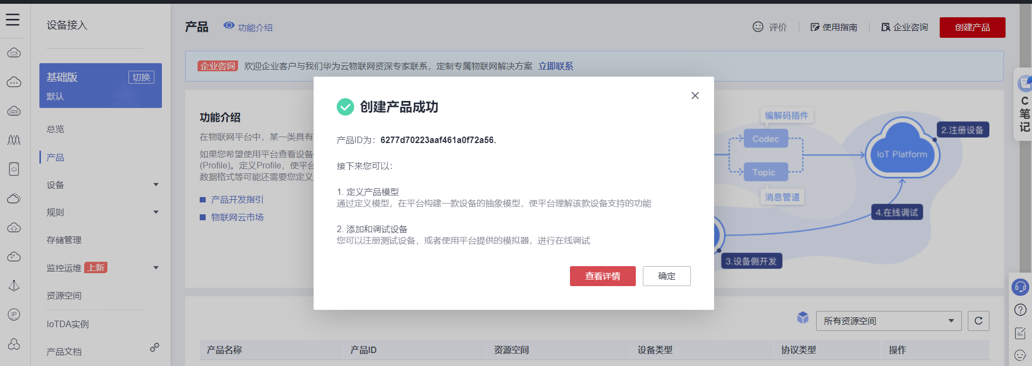The width and height of the screenshot is (1032, 366).
Task: Click first cloud service icon in left rail
Action: tap(14, 53)
